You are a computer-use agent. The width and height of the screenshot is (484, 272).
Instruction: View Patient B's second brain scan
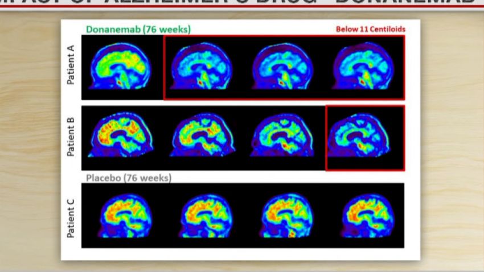click(x=203, y=134)
